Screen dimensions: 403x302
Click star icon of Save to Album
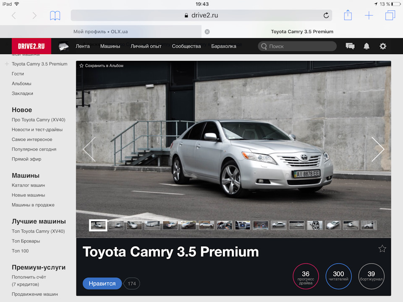[x=81, y=66]
